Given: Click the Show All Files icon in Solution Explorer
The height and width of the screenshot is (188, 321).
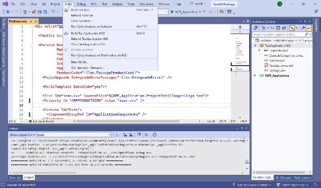Looking at the screenshot, I should pos(284,28).
